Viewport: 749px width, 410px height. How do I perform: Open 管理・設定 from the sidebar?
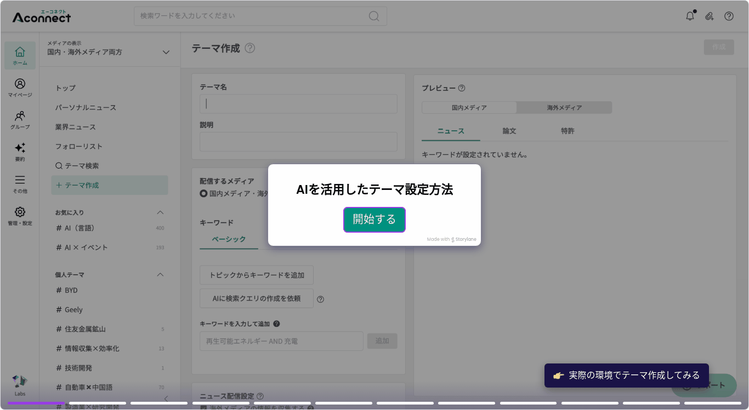[x=20, y=215]
